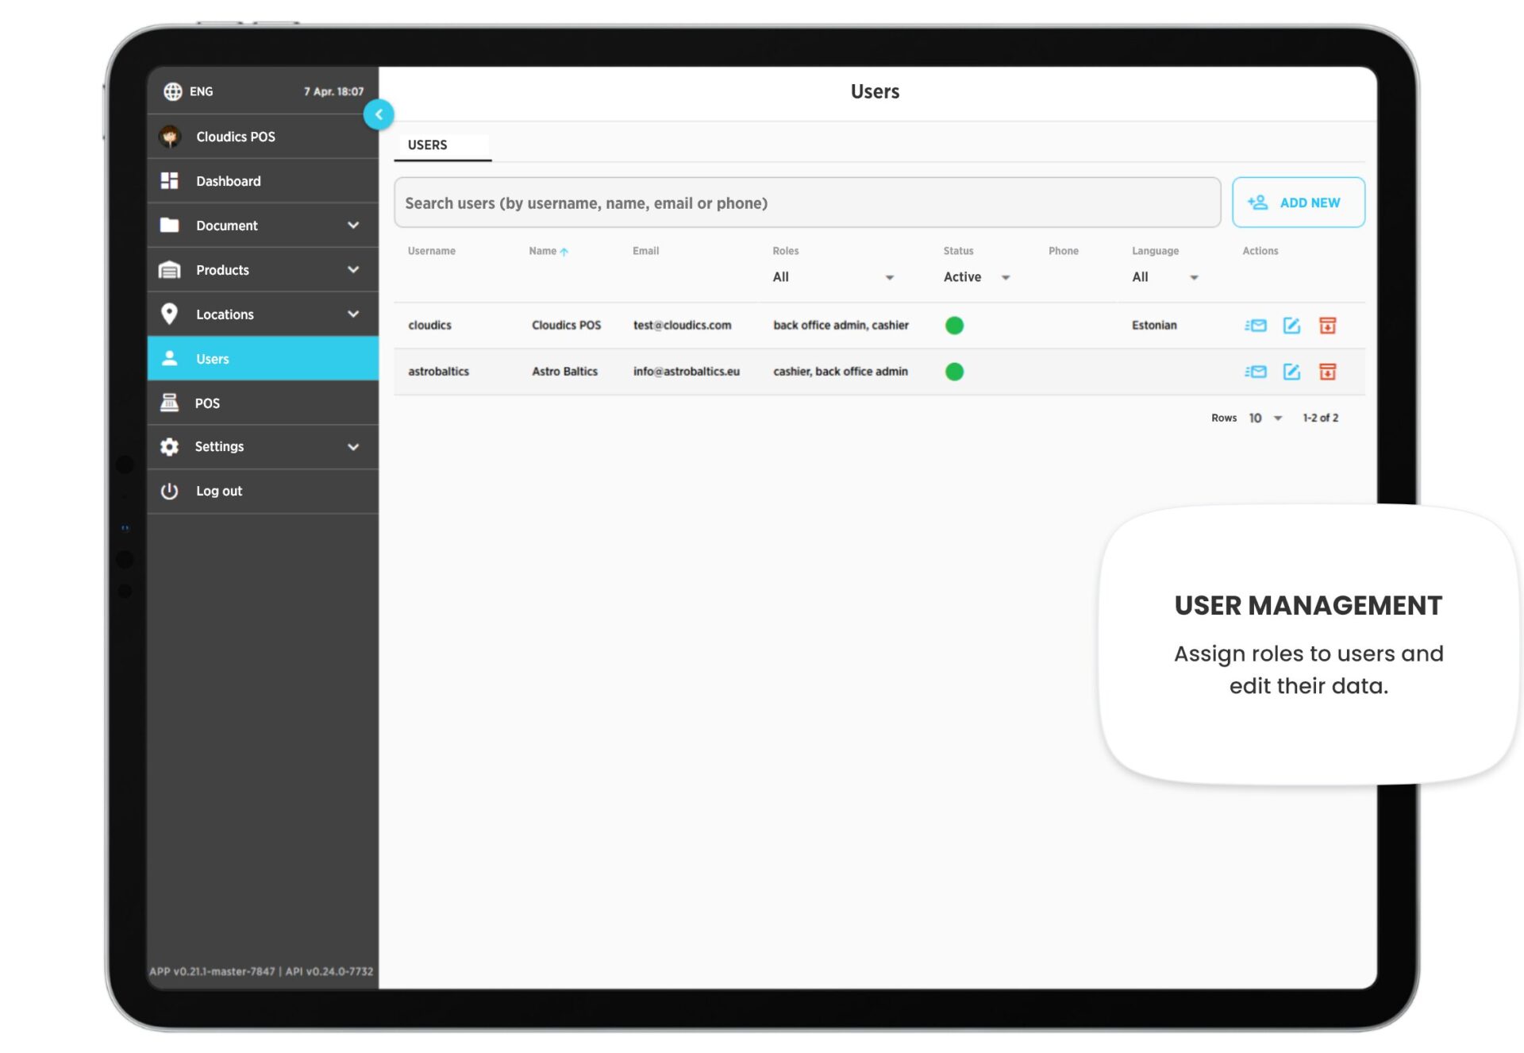
Task: Click name cell 'Astro Baltics'
Action: coord(564,372)
